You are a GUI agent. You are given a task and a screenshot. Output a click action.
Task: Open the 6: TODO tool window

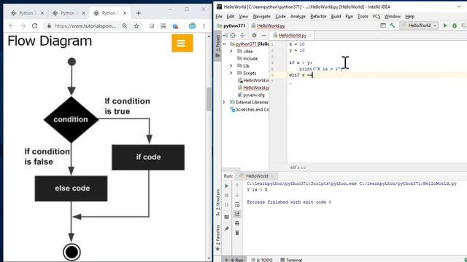pos(261,260)
